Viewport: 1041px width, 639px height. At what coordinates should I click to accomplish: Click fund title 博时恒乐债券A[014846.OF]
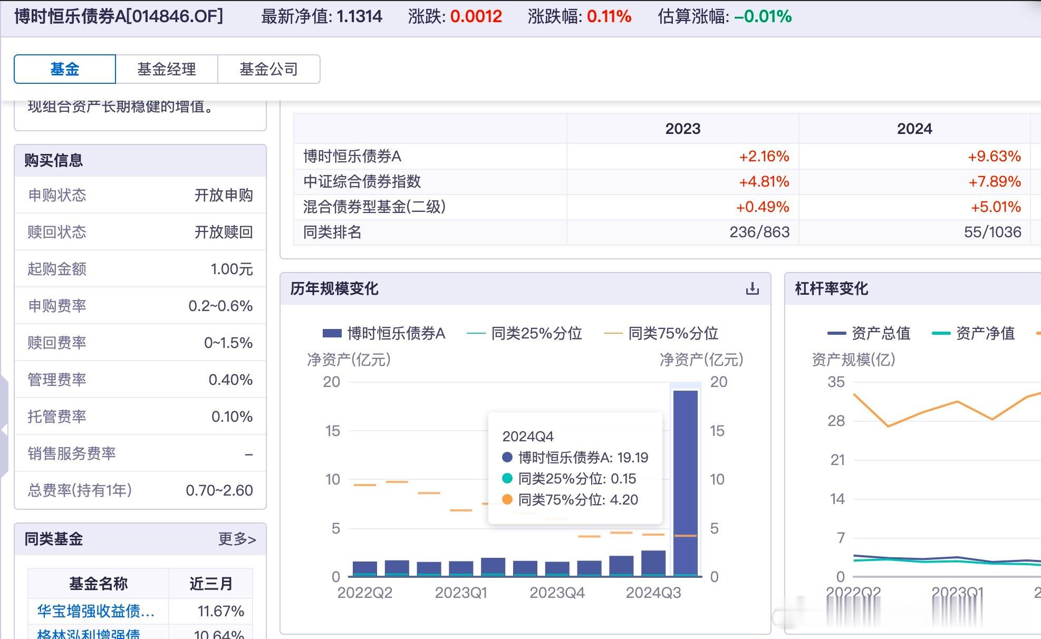(x=119, y=16)
